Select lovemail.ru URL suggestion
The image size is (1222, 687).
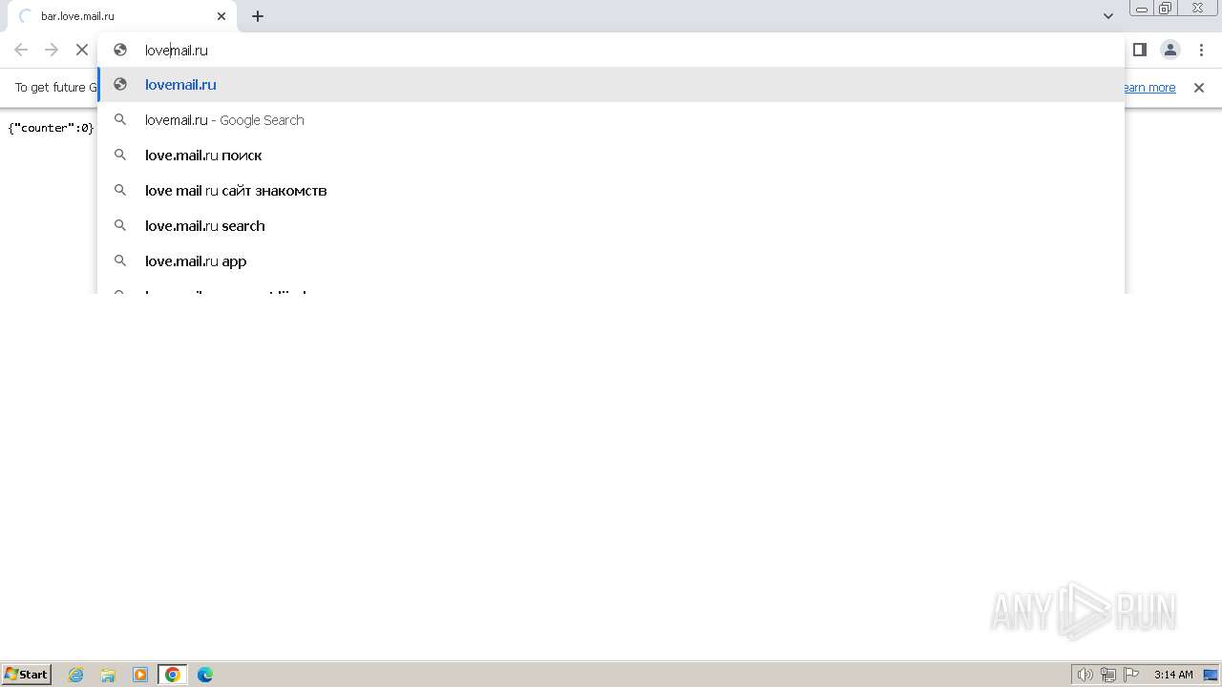click(x=611, y=85)
